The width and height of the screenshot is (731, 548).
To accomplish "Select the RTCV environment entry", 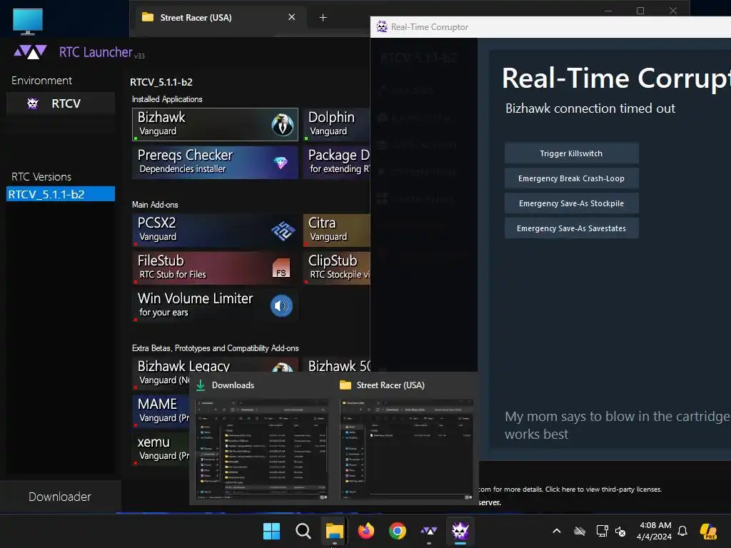I will click(61, 103).
